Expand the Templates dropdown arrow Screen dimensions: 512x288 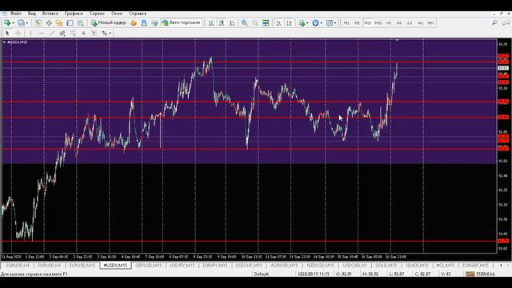pyautogui.click(x=335, y=23)
